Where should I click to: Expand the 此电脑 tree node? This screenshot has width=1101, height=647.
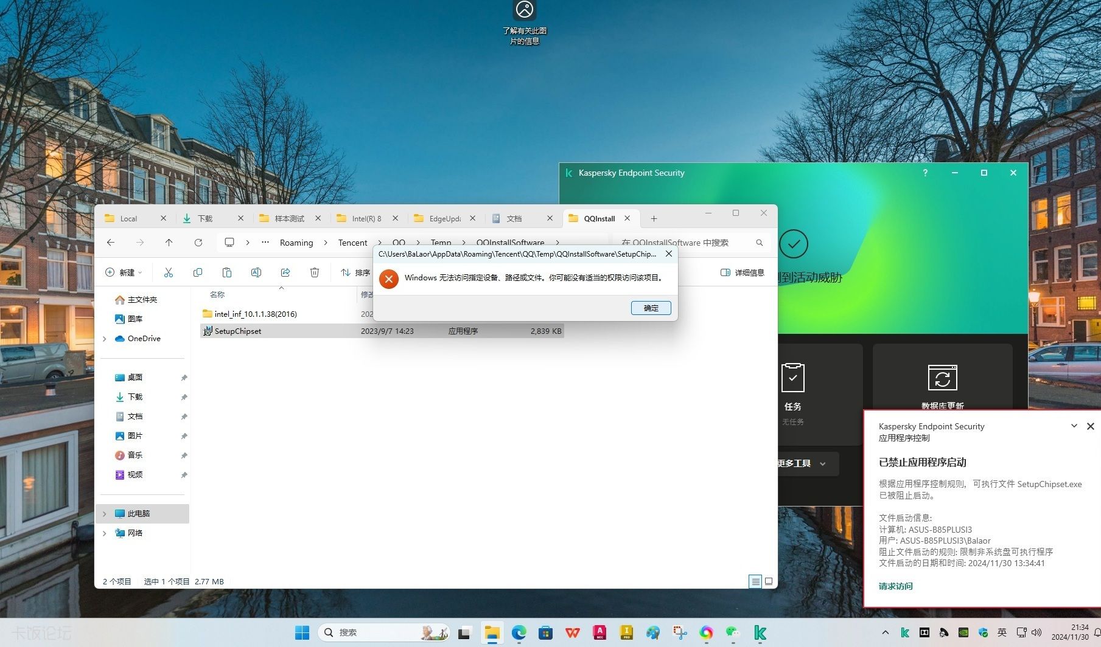[x=105, y=513]
